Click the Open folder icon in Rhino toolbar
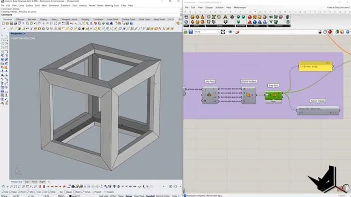351x197 pixels. [x=7, y=23]
